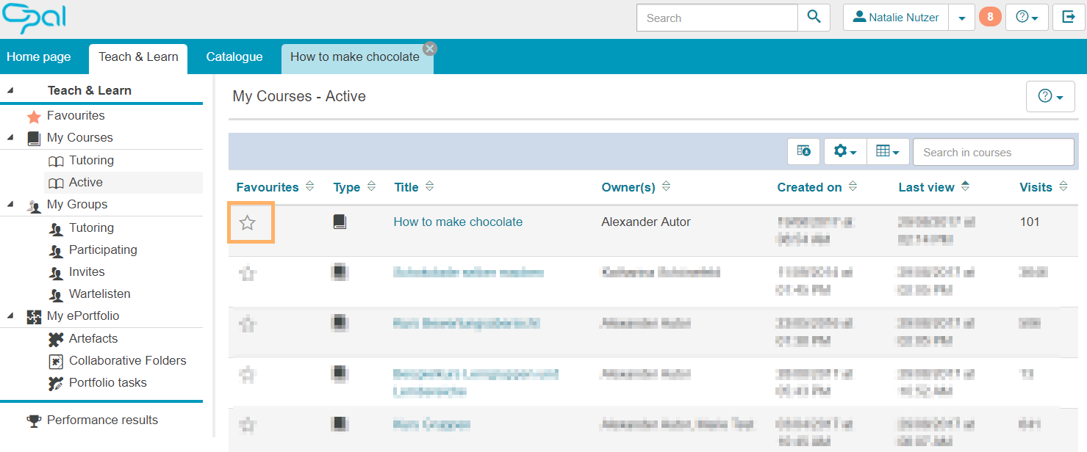Mark How to make chocolate as favourite
The width and height of the screenshot is (1087, 452).
pos(248,222)
